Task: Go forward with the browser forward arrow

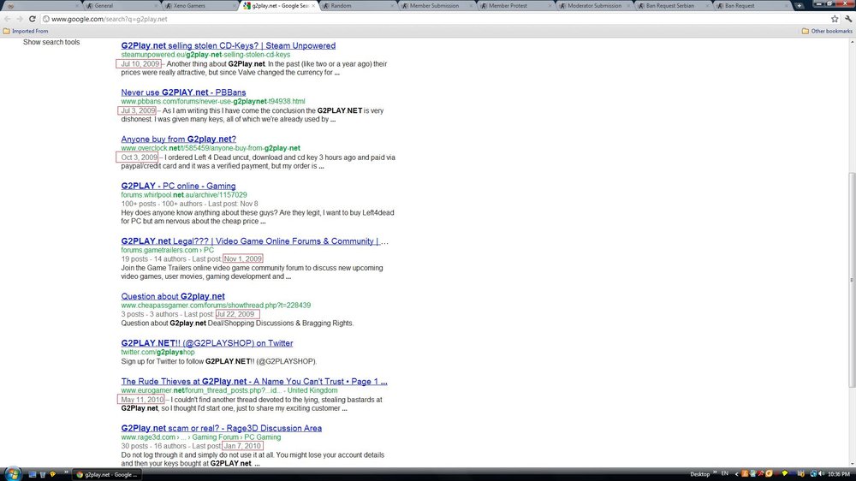Action: pyautogui.click(x=20, y=19)
